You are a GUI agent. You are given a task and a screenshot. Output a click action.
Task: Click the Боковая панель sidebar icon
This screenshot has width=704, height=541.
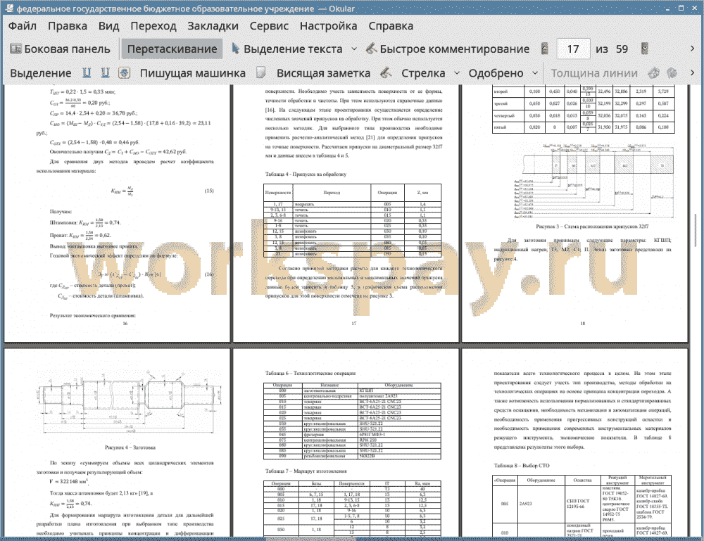pos(15,49)
